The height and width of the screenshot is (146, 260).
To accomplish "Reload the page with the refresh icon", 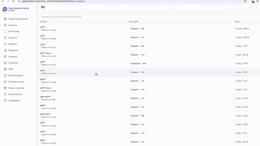I will tap(13, 1).
